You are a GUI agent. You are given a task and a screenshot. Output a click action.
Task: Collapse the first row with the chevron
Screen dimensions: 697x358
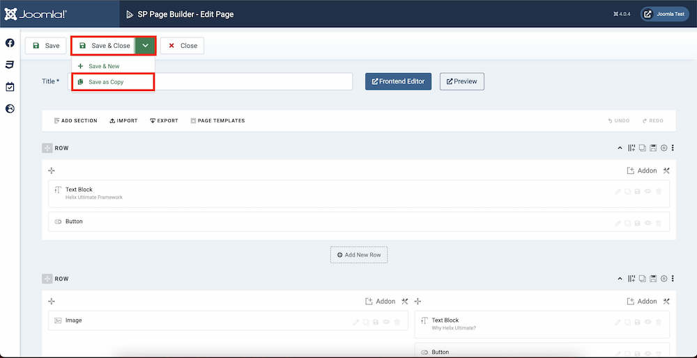click(620, 148)
